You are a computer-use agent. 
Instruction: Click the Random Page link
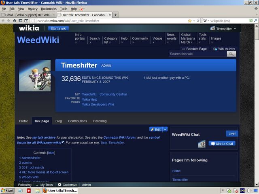(x=194, y=48)
